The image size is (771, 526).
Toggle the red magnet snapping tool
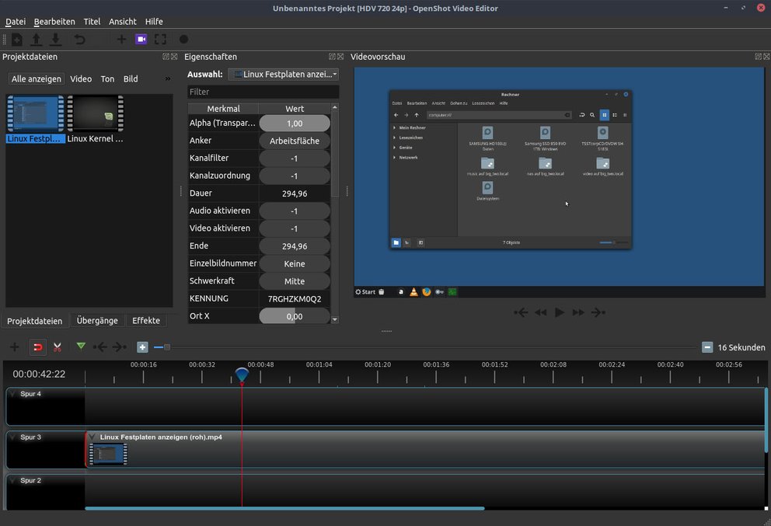click(37, 347)
